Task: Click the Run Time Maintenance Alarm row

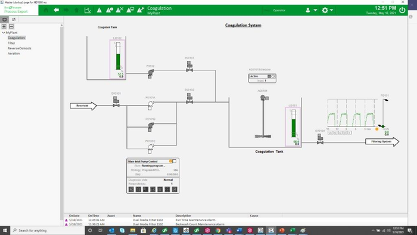Action: [x=236, y=220]
